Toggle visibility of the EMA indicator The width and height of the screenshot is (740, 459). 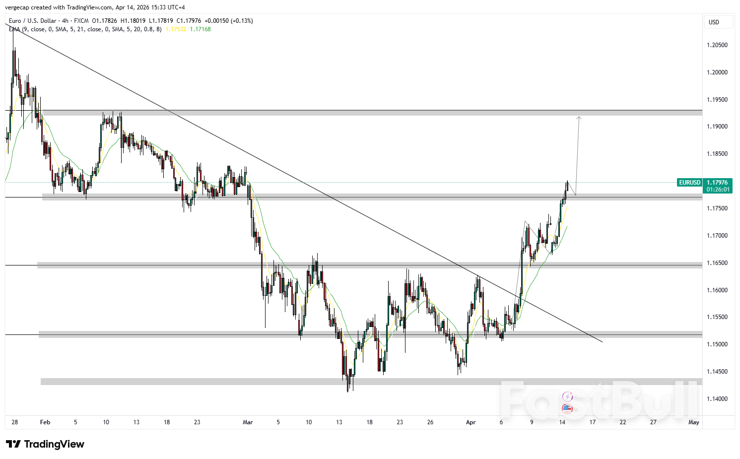click(15, 29)
